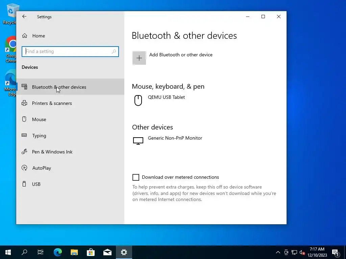Open the Mail app from the taskbar

(107, 252)
